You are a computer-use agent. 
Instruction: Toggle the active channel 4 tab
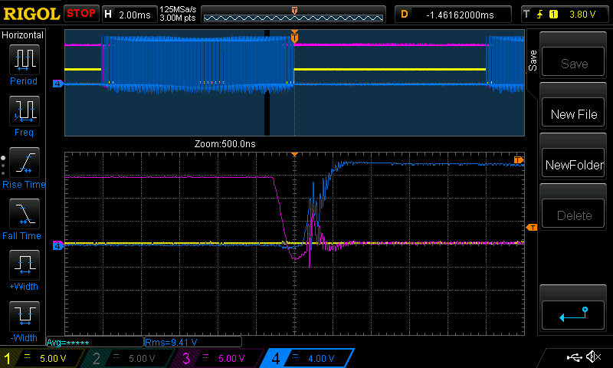306,358
